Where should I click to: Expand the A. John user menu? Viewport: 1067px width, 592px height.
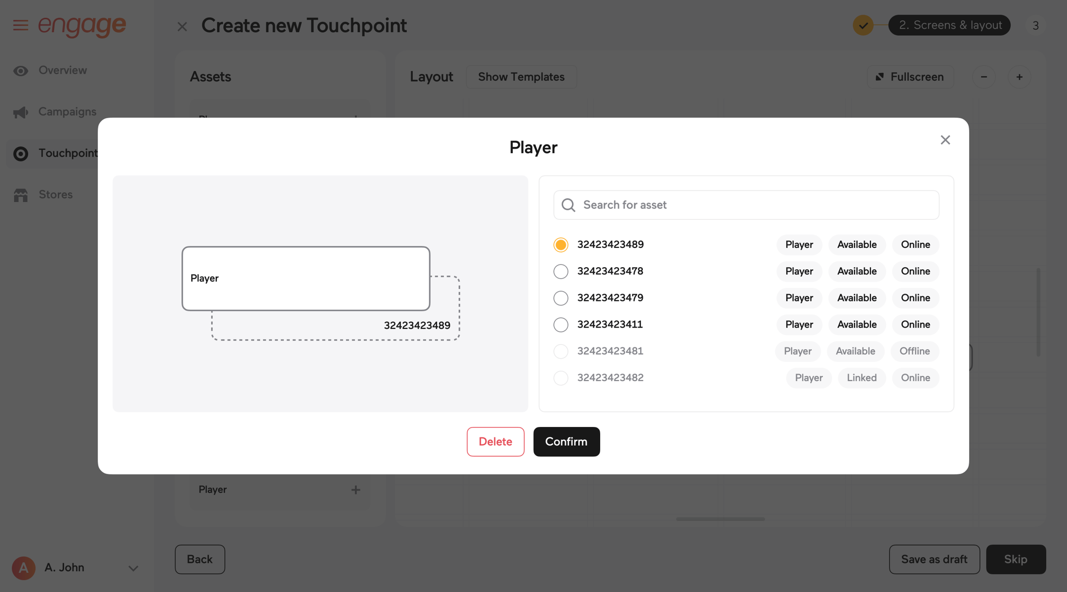[x=133, y=569]
